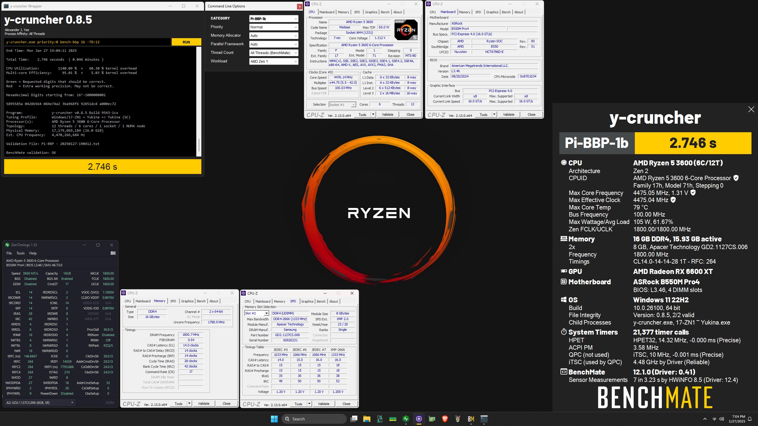Viewport: 758px width, 426px height.
Task: Expand Tools arrow in CPU-Z CPU window
Action: [x=373, y=114]
